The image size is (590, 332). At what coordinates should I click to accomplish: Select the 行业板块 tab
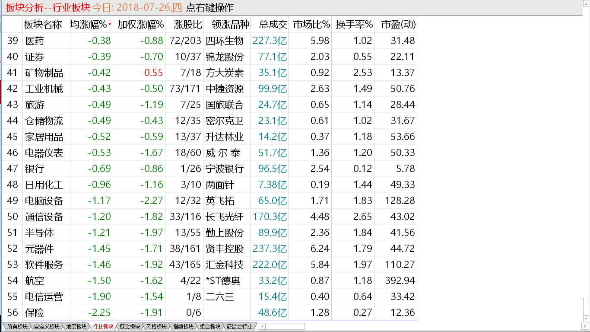pos(102,326)
